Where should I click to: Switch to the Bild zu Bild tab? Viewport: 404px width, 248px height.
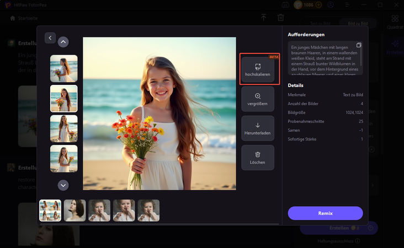pos(358,23)
